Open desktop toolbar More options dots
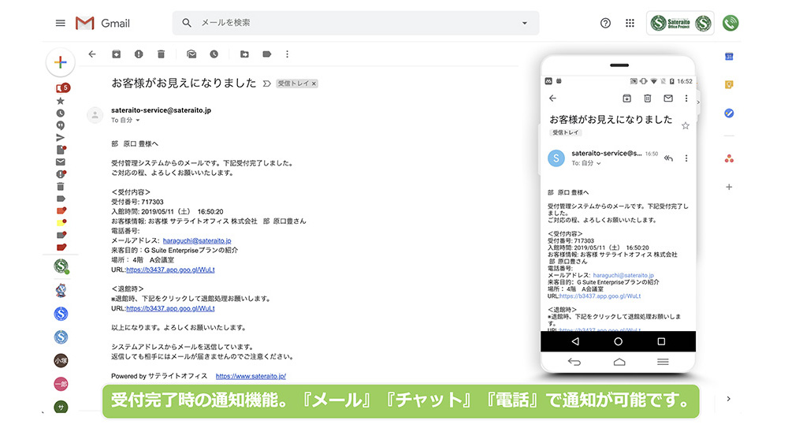 click(x=287, y=54)
